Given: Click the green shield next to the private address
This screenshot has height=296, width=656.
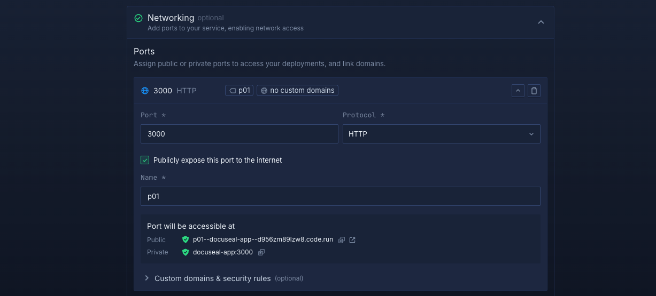Looking at the screenshot, I should 186,252.
